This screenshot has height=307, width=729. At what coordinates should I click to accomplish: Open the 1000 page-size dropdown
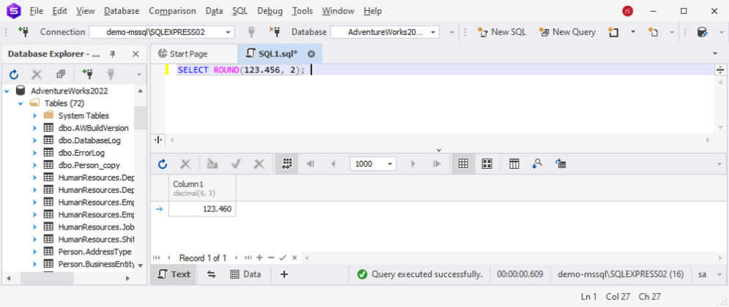390,164
